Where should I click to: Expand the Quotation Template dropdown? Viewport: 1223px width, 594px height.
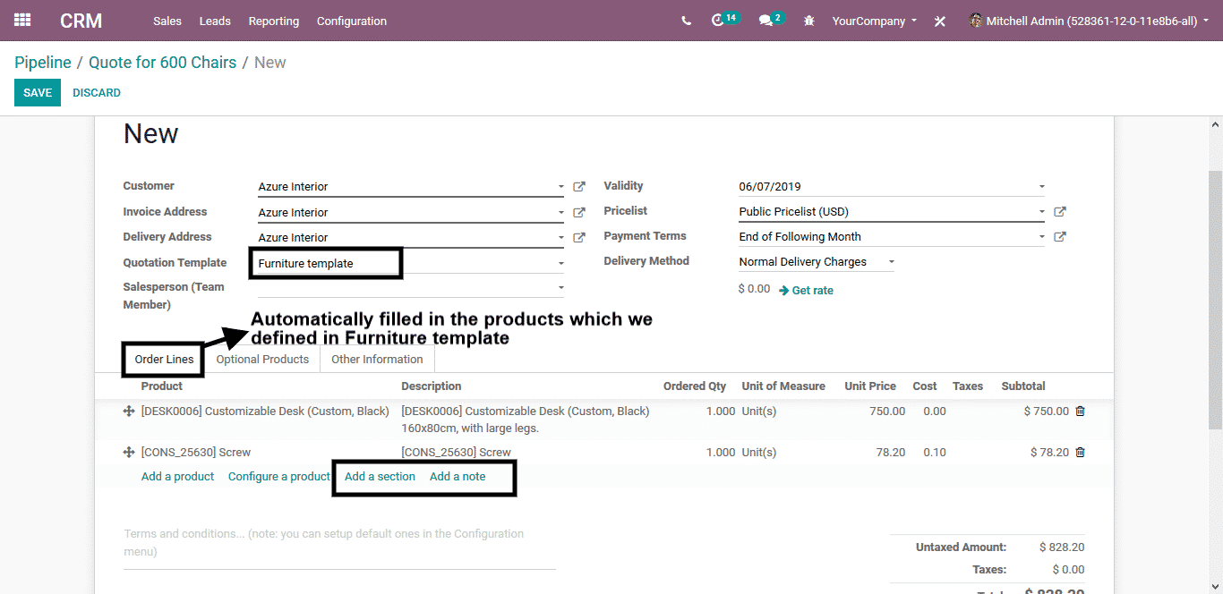point(561,264)
